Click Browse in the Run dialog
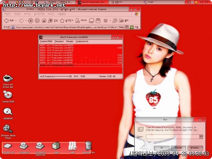This screenshot has height=159, width=212. (195, 148)
